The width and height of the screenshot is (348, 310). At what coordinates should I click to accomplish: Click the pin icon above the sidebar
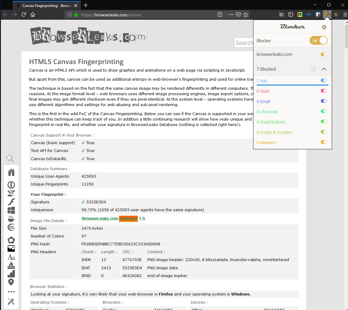[x=10, y=158]
